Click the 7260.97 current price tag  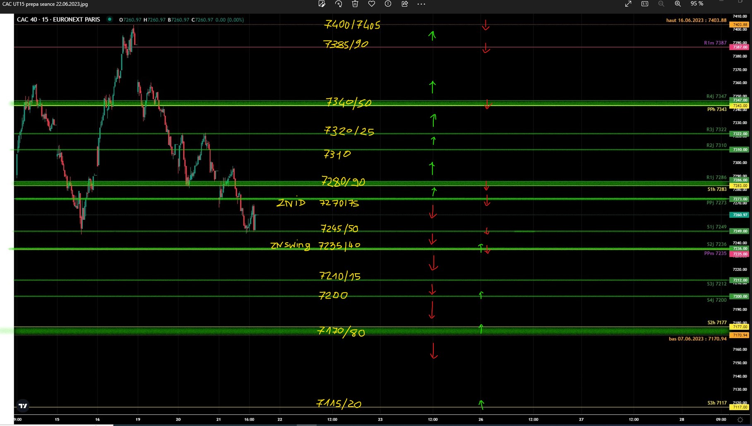click(x=739, y=215)
